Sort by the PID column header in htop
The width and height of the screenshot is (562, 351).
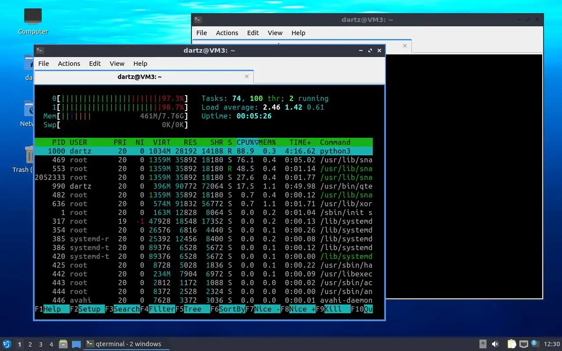click(x=59, y=142)
